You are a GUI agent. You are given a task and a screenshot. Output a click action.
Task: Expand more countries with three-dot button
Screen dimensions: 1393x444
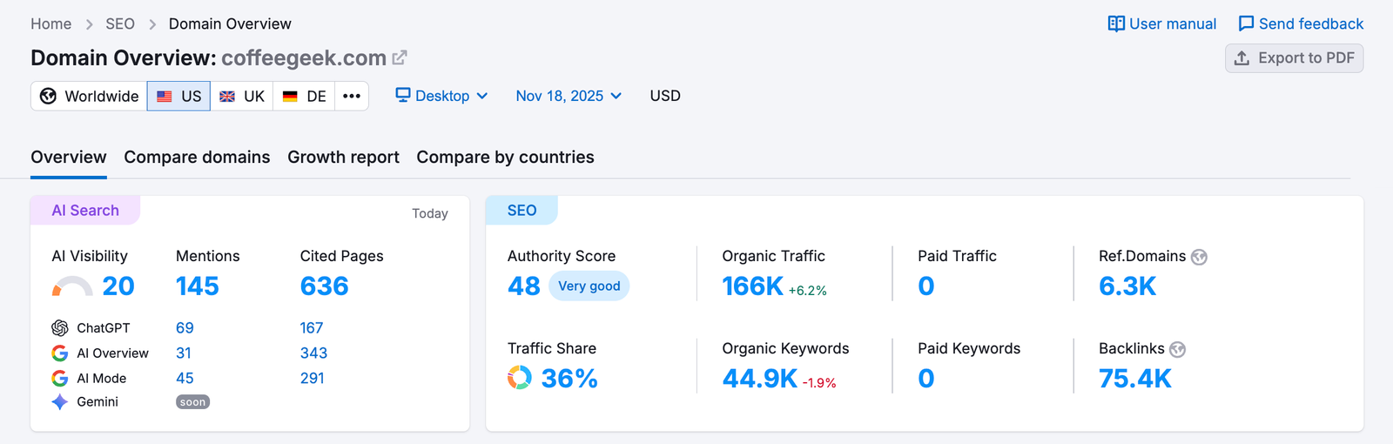tap(352, 96)
